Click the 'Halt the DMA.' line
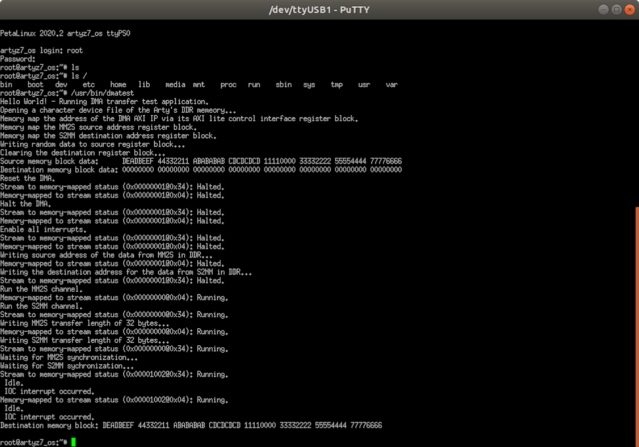Viewport: 639px width, 447px height. pos(25,204)
